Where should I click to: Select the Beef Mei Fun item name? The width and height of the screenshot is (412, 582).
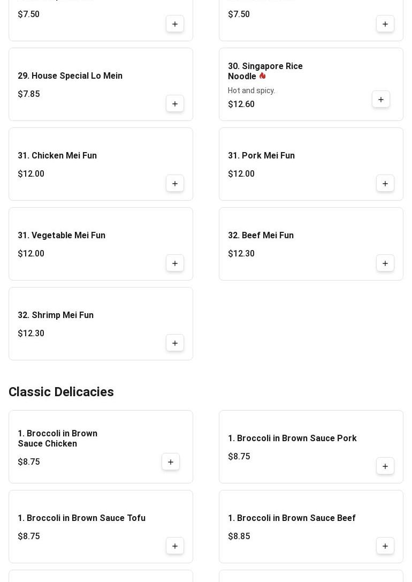(261, 236)
